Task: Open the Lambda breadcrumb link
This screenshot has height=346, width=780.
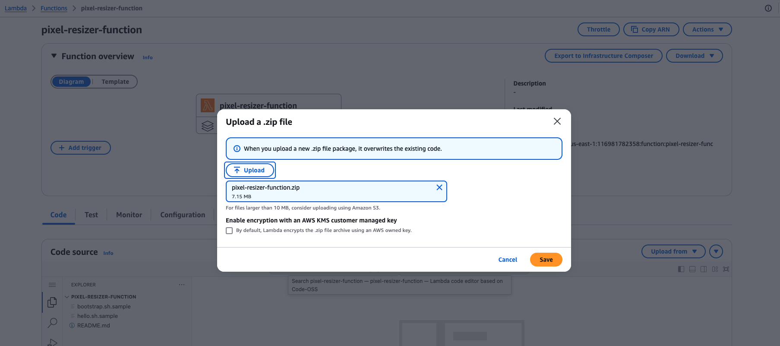Action: 16,8
